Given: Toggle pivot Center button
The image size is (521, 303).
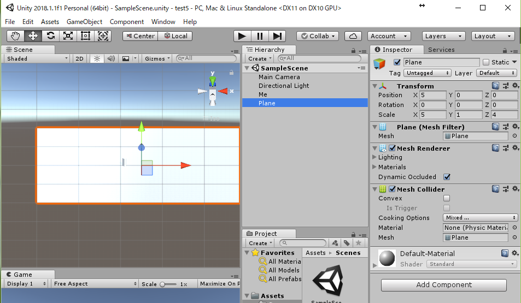Looking at the screenshot, I should coord(140,36).
